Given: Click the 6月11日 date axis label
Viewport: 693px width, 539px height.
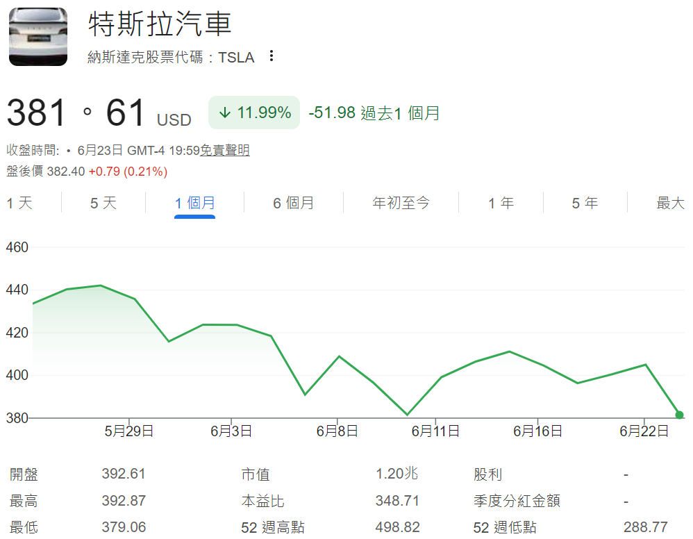Looking at the screenshot, I should pos(435,431).
